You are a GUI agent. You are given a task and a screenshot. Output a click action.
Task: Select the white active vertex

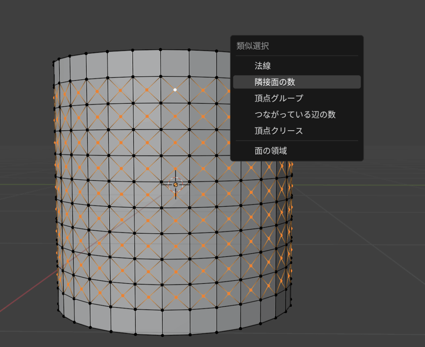175,89
